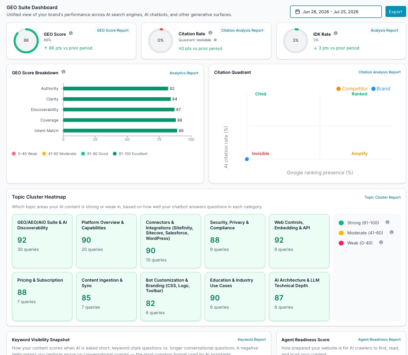This screenshot has height=355, width=408.
Task: Click the GEO Suite Dashboard title
Action: (32, 7)
